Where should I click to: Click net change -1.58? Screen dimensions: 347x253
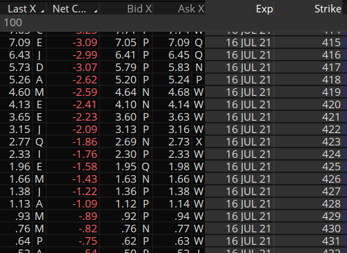point(85,167)
